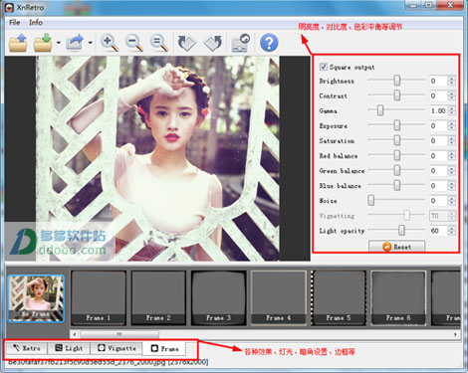The height and width of the screenshot is (373, 468).
Task: Click the Red balance spinner arrows
Action: 451,155
